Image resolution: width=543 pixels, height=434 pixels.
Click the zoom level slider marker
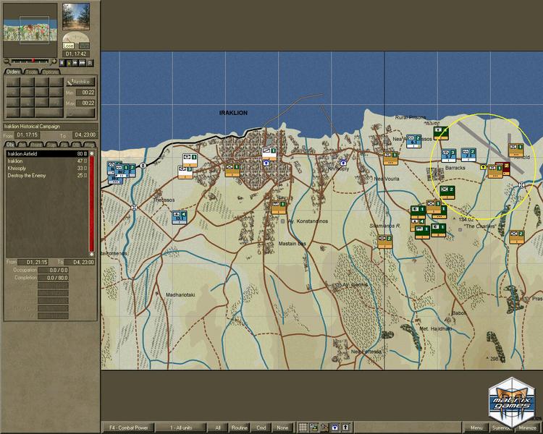click(33, 60)
